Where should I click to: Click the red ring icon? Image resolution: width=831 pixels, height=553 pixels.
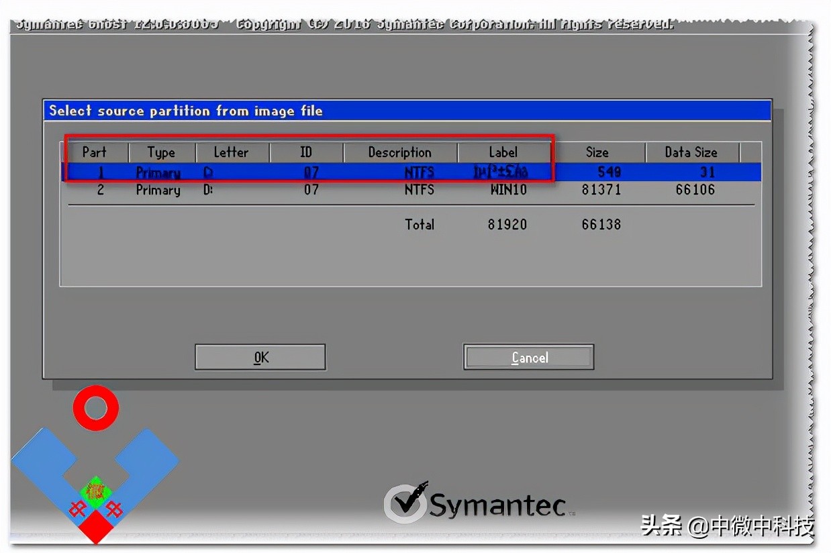point(96,407)
